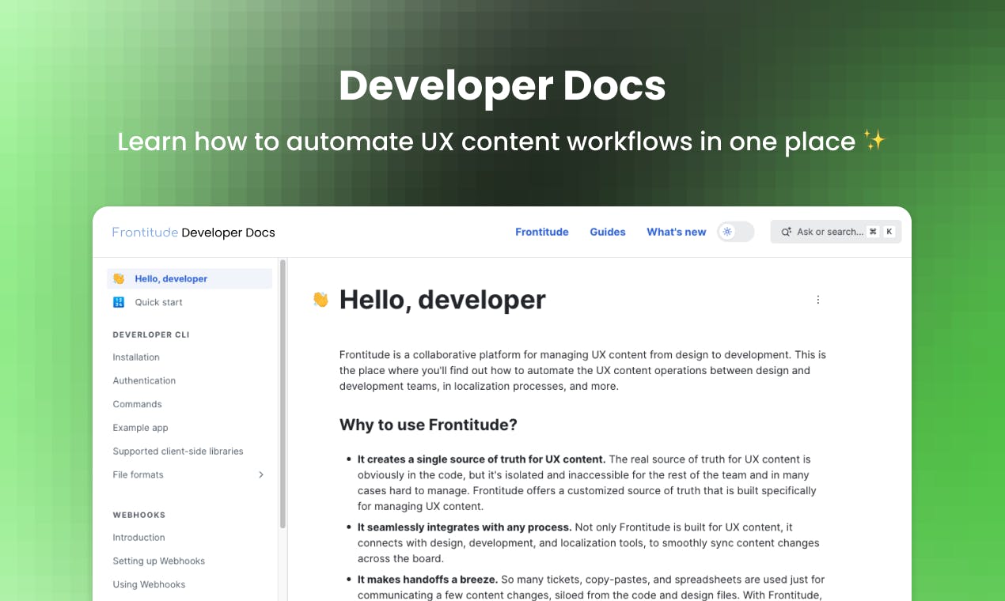Click the Quick start sidebar icon

pyautogui.click(x=119, y=302)
